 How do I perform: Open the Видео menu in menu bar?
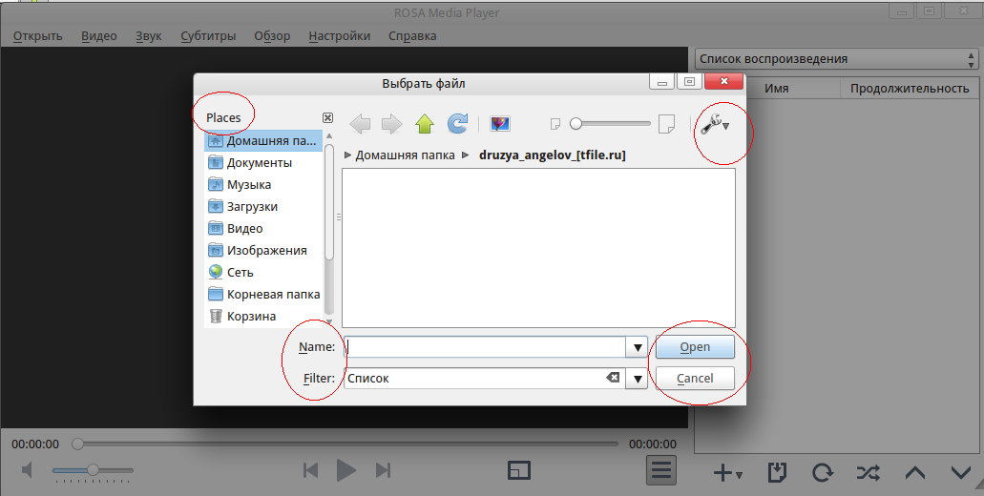[x=99, y=35]
